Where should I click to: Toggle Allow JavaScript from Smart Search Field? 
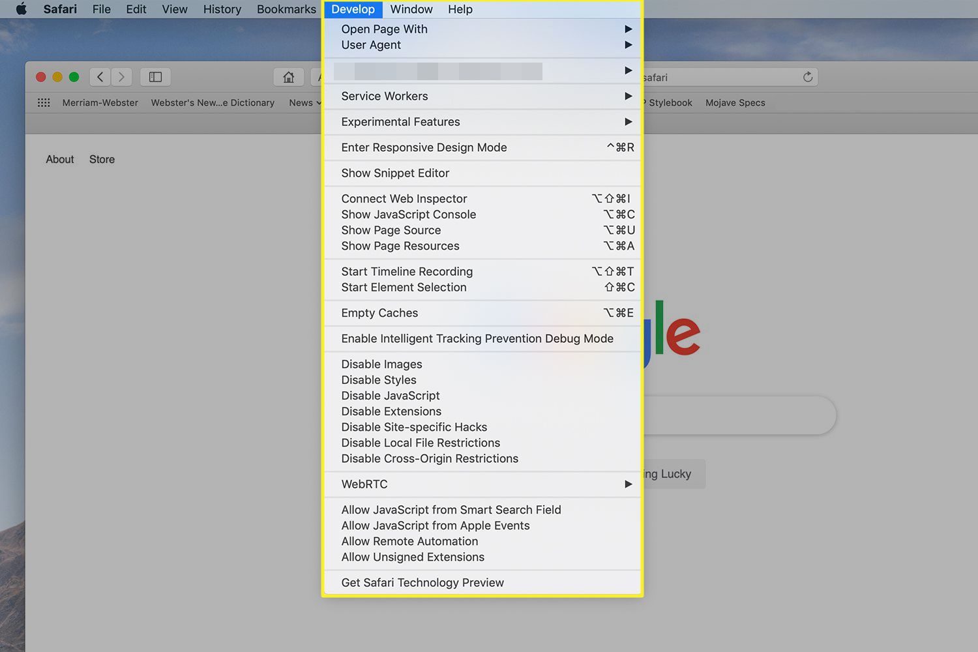point(482,509)
